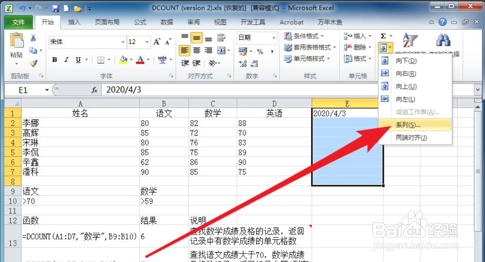Apply the yellow fill color bucket
485x262 pixels.
[x=124, y=59]
